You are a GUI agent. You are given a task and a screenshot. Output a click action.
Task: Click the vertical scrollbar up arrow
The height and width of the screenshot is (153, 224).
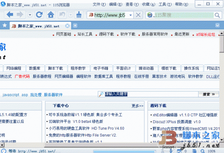click(221, 33)
